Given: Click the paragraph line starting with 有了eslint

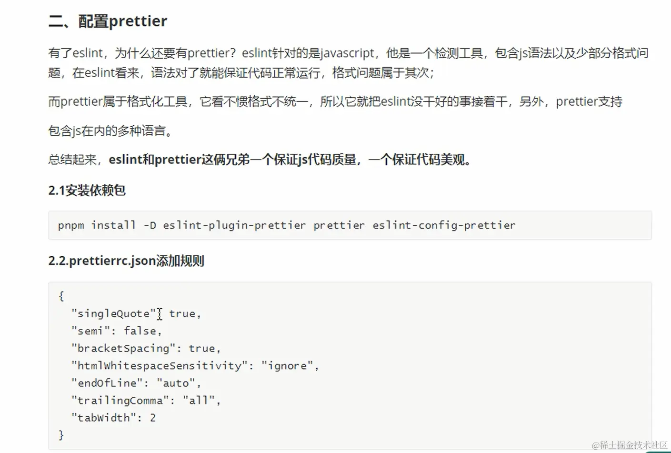Looking at the screenshot, I should (348, 53).
